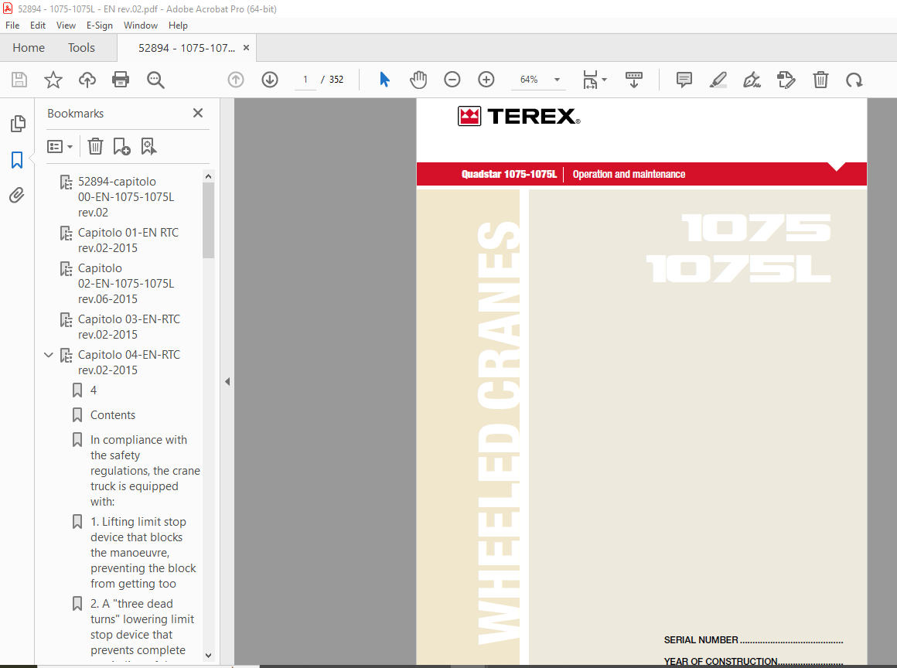Screen dimensions: 897x668
Task: Open the E-Sign menu
Action: tap(100, 26)
